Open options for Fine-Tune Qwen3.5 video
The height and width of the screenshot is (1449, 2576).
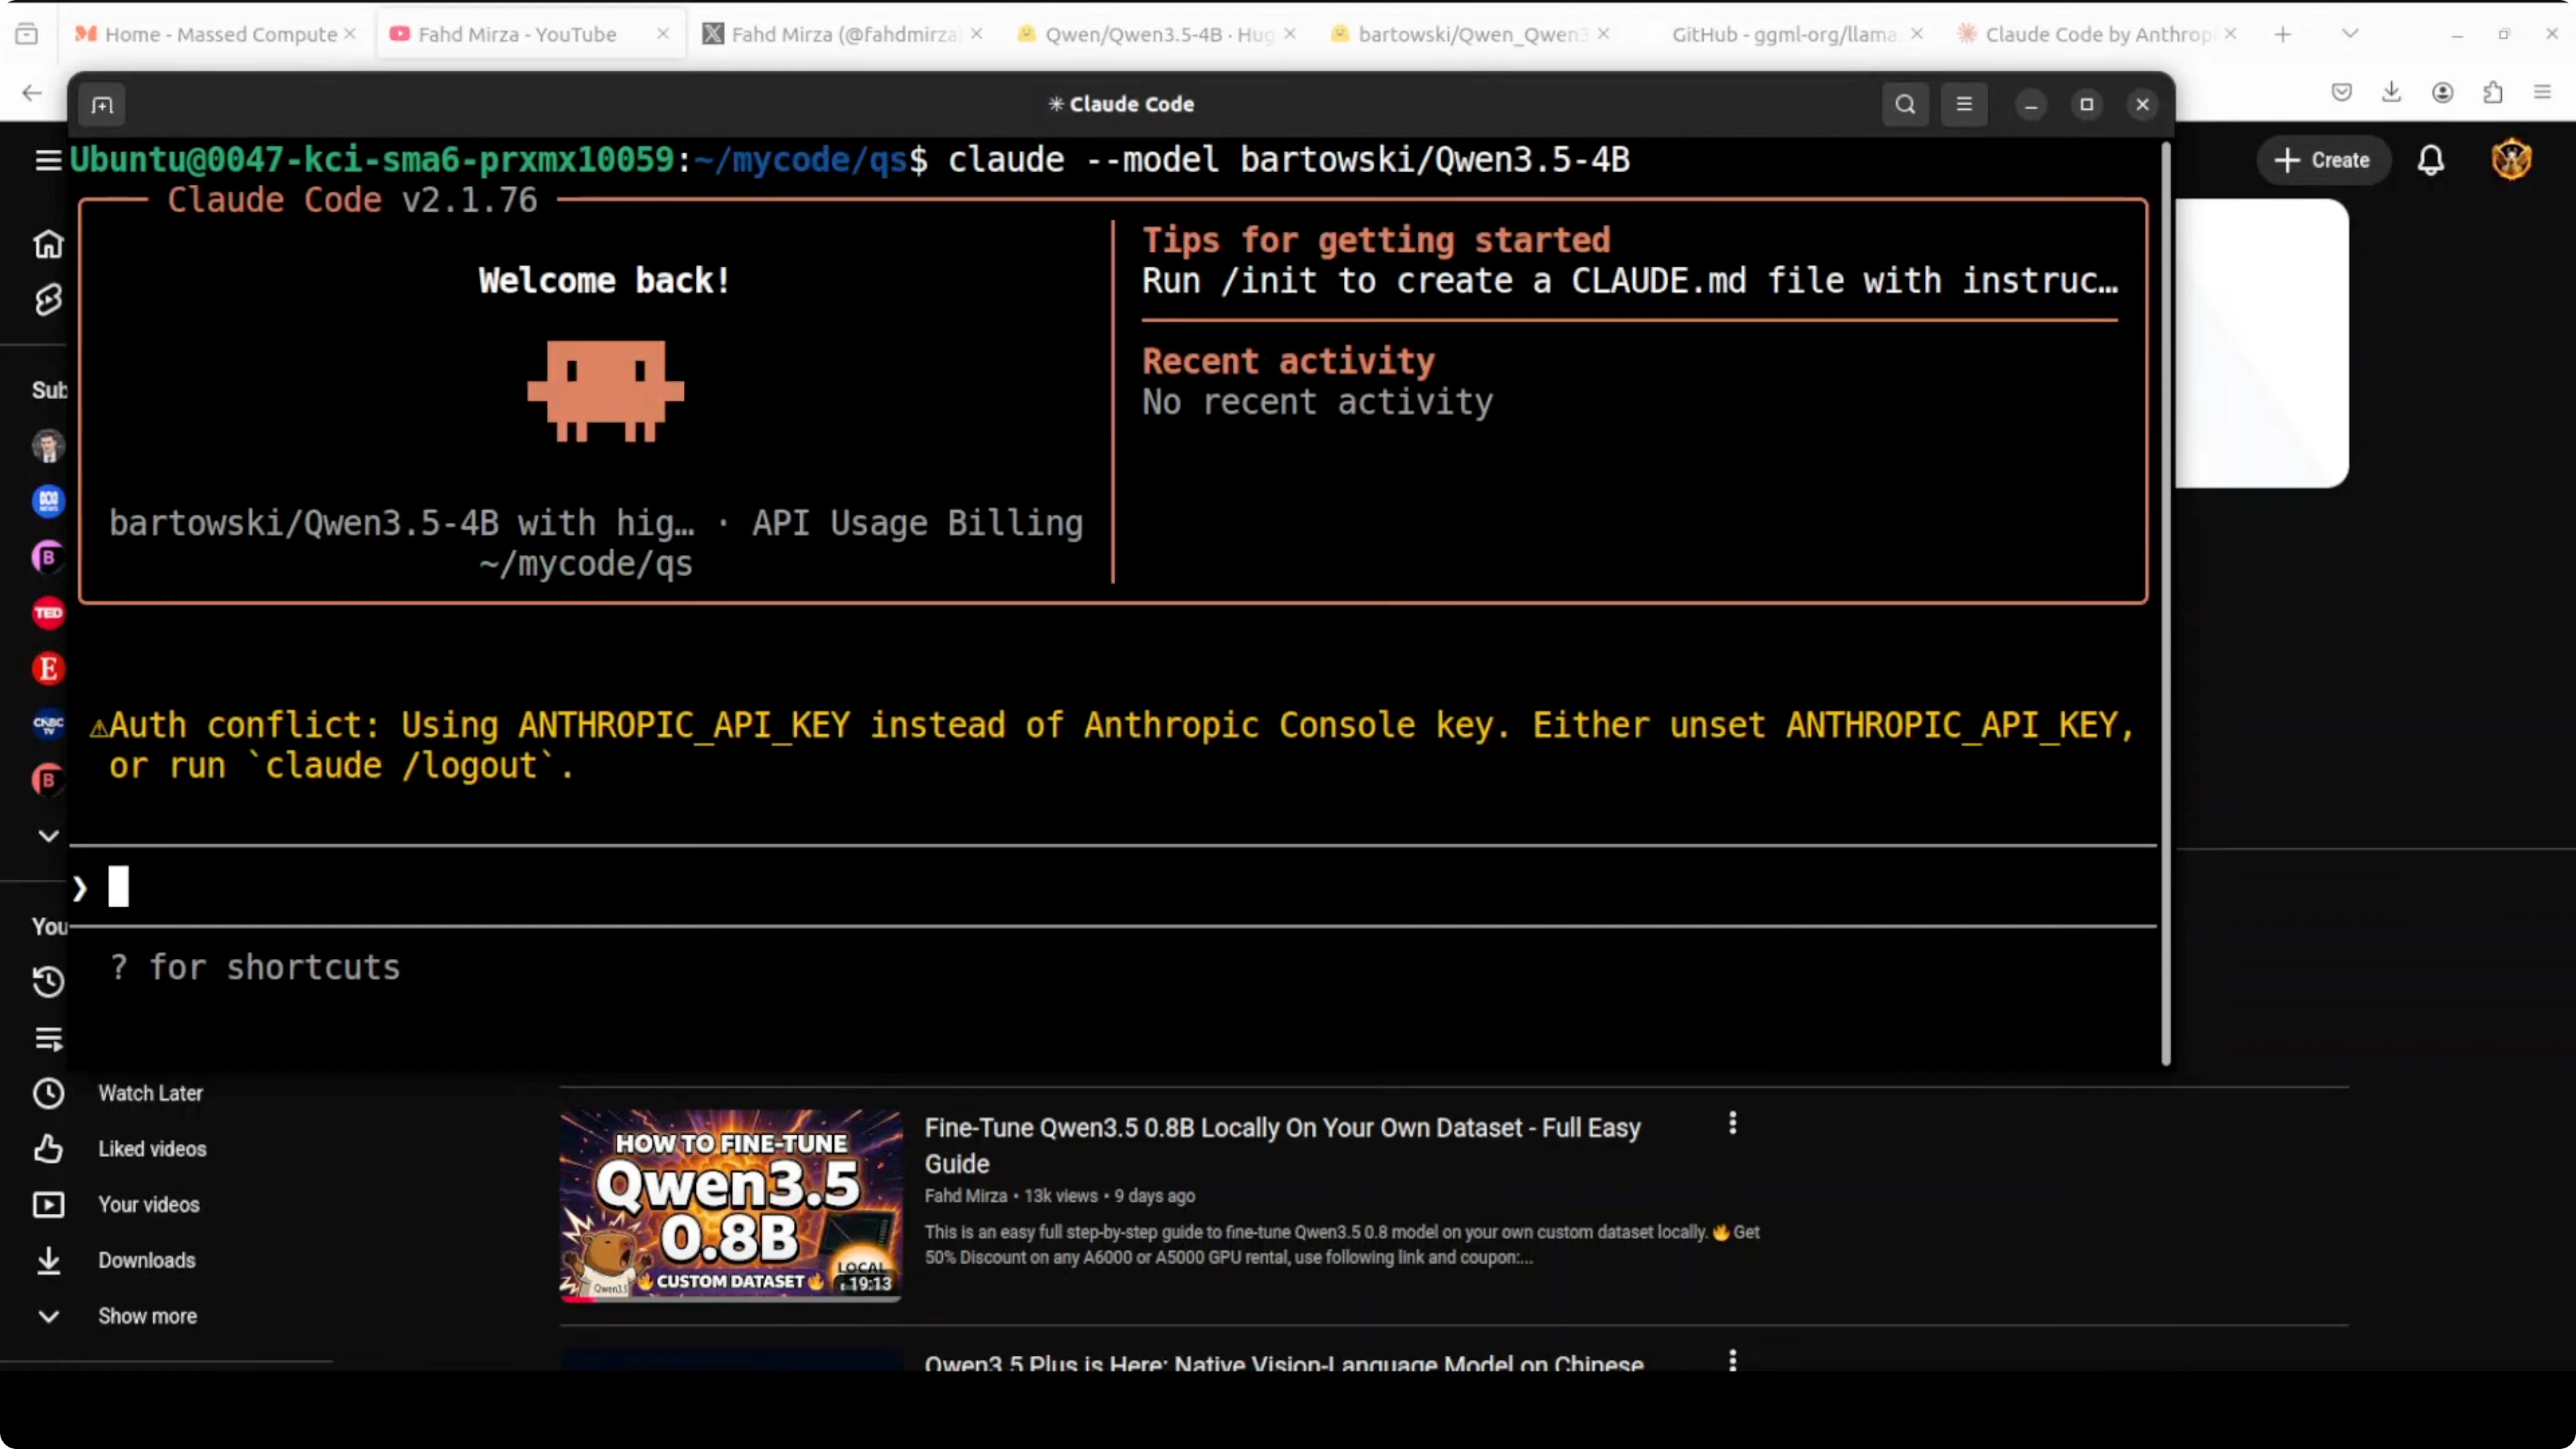[x=1732, y=1123]
